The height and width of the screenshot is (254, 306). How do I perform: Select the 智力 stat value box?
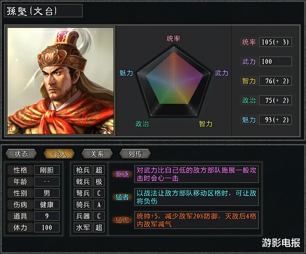tap(275, 81)
